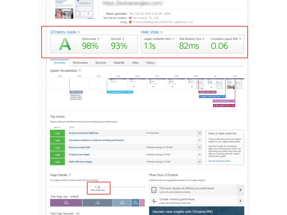Click 'Discover more insights with GTmetrix PRO' banner
This screenshot has width=287, height=215.
pyautogui.click(x=197, y=211)
